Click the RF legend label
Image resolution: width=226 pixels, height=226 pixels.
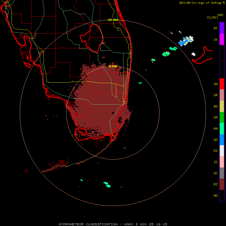coord(215,28)
